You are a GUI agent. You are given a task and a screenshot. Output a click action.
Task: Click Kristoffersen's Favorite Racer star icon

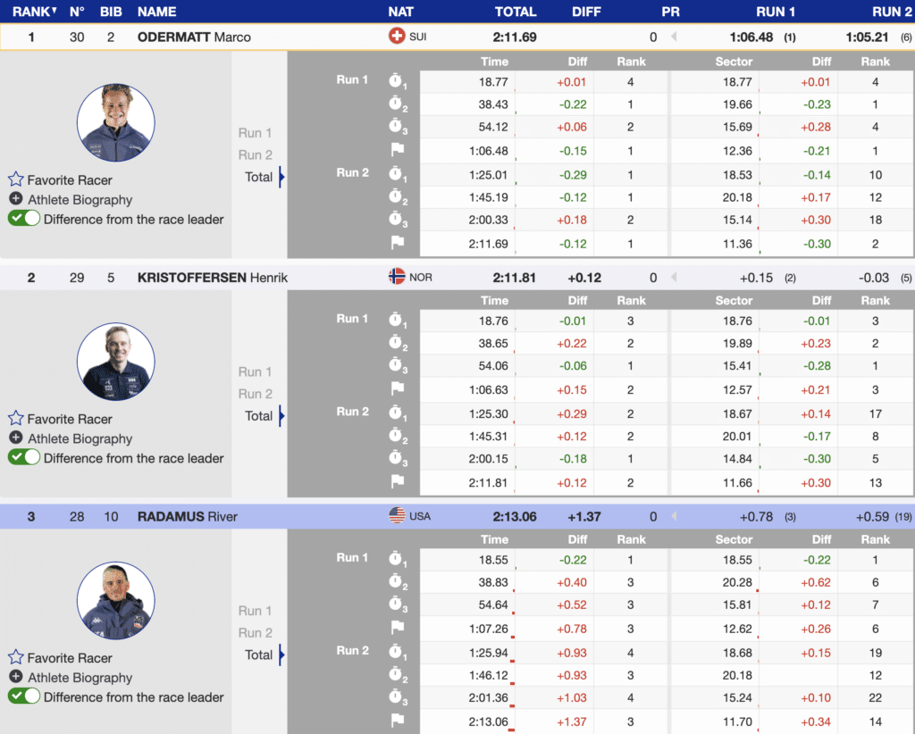[15, 419]
